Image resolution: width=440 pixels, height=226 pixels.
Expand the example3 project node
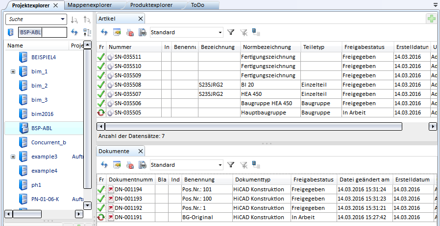(13, 157)
